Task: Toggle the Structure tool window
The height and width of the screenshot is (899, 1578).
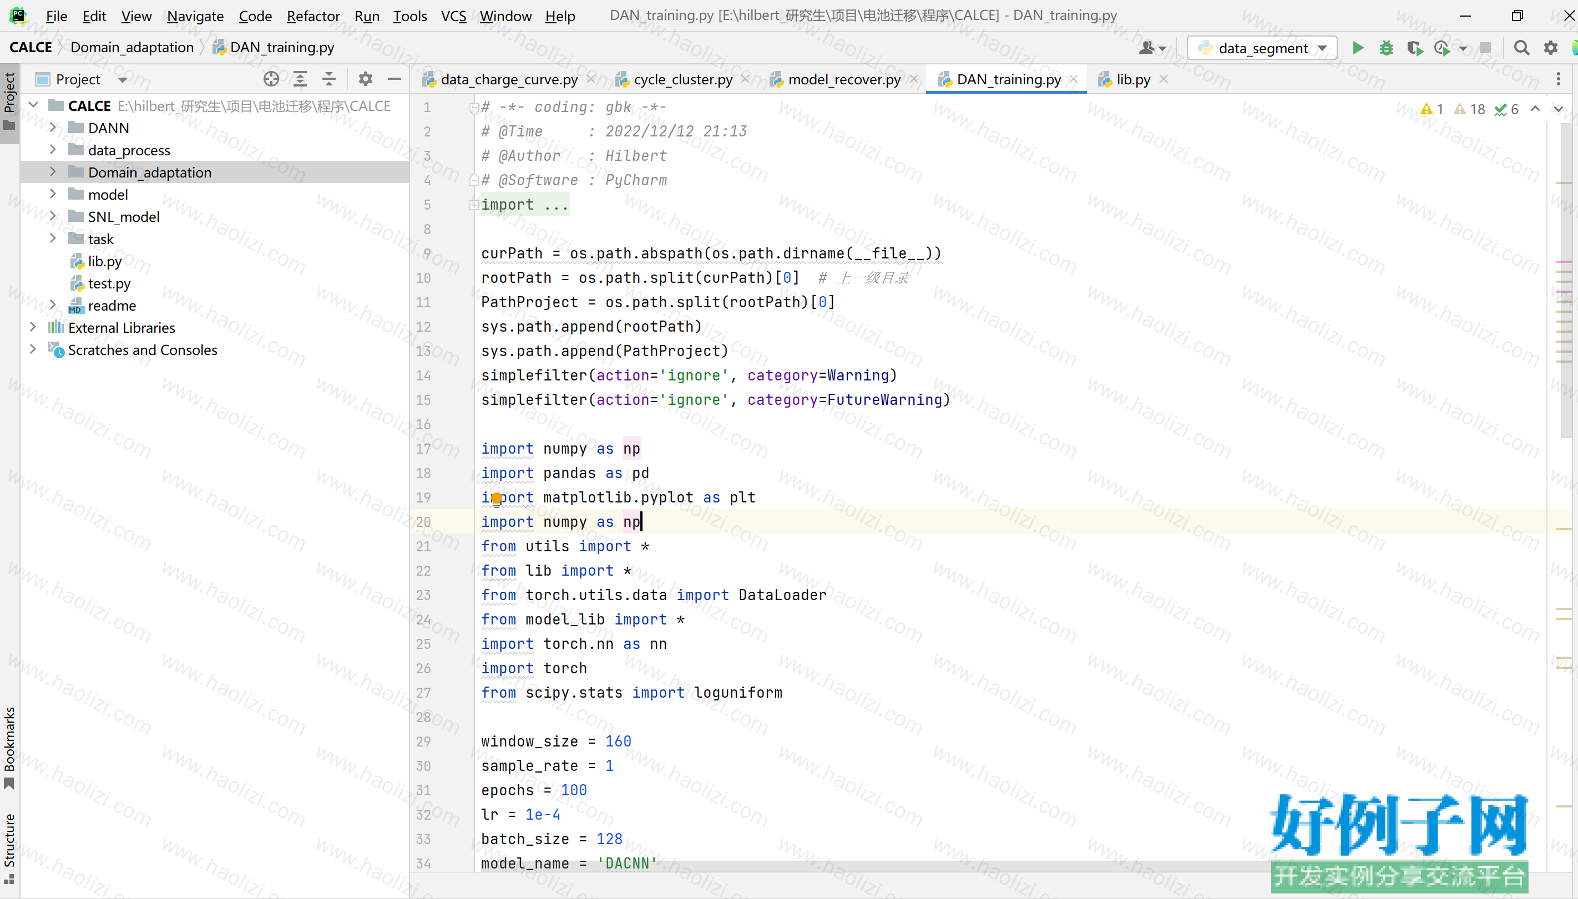Action: 9,849
